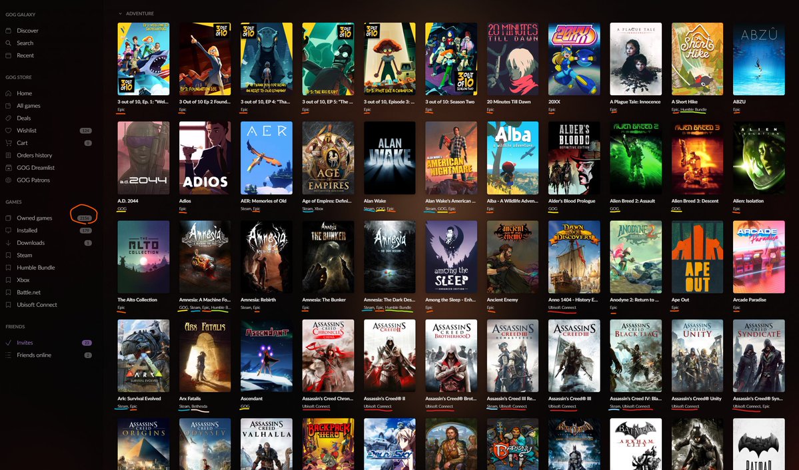
Task: Select the Age of Empires cover
Action: (328, 158)
